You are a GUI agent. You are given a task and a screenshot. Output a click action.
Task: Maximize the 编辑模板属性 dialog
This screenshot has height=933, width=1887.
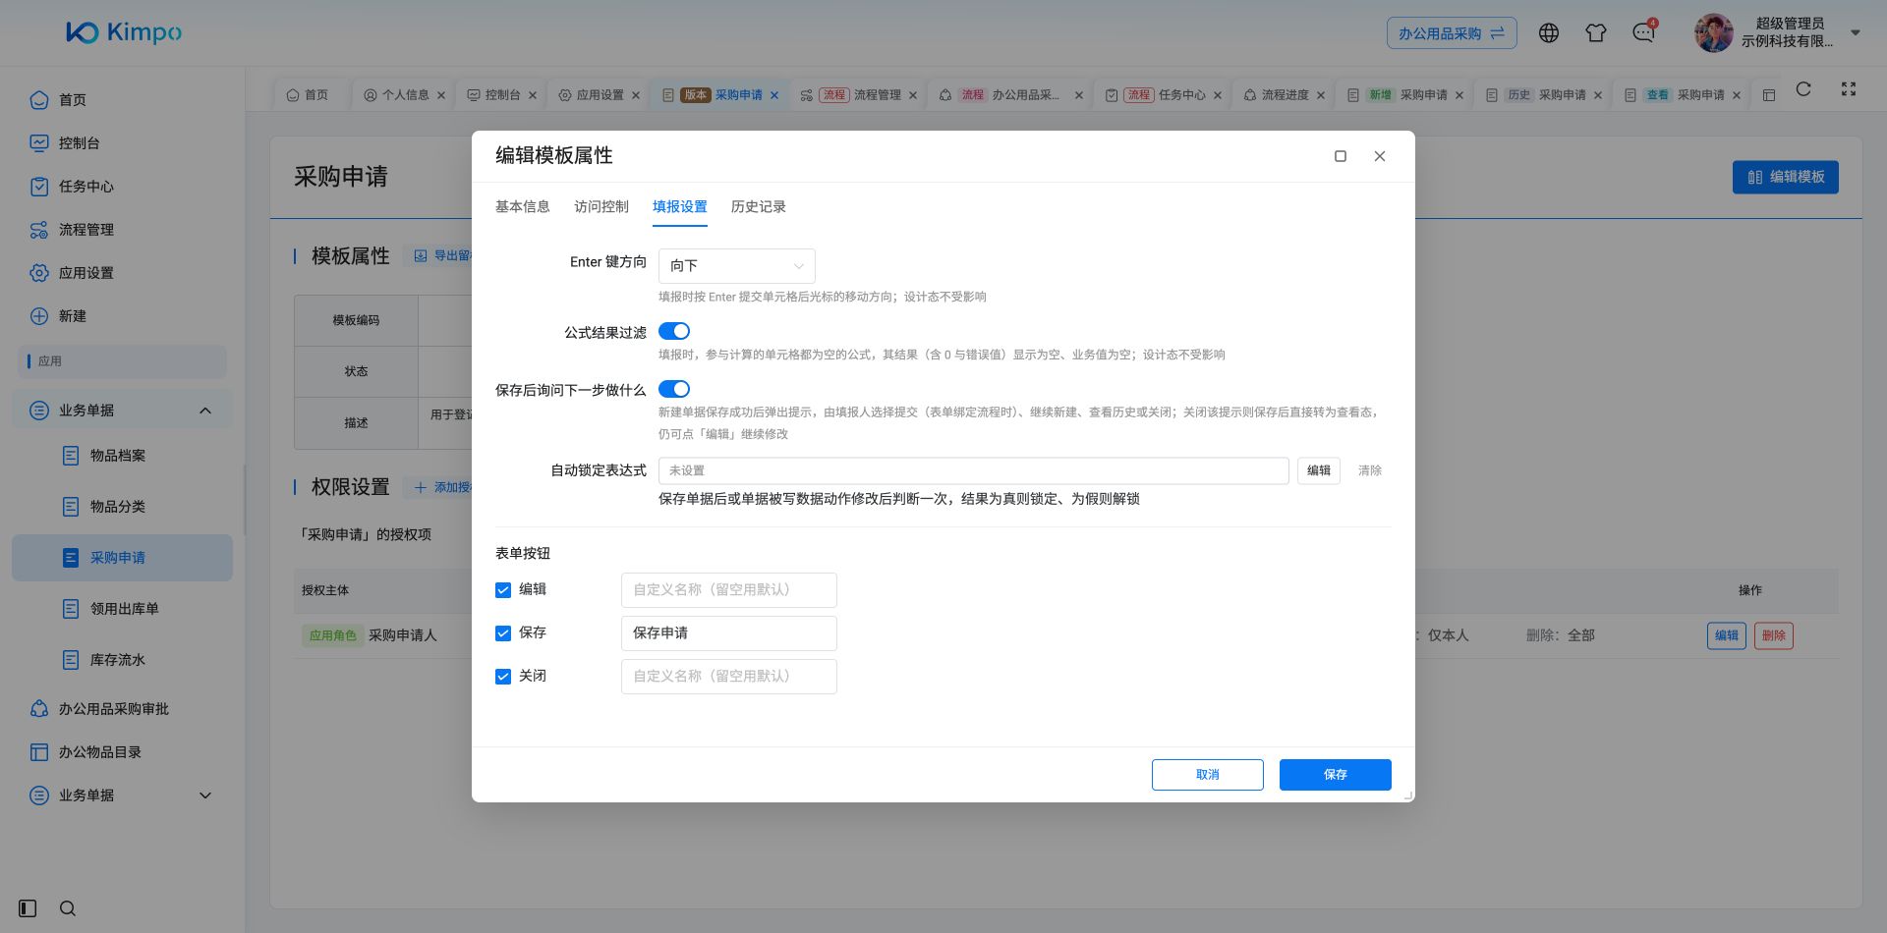click(x=1341, y=156)
